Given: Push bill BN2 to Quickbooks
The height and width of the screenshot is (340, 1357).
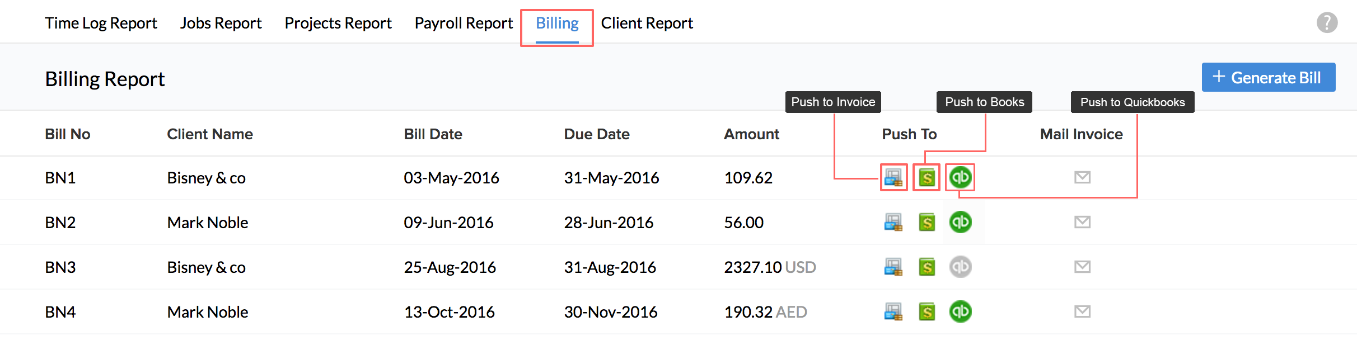Looking at the screenshot, I should pos(960,223).
